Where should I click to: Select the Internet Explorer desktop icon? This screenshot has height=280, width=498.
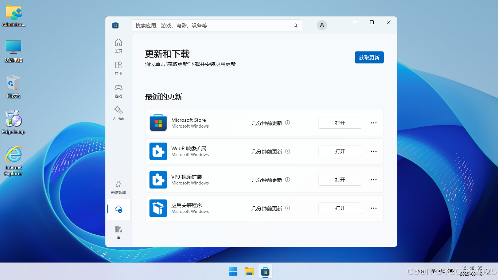13,161
